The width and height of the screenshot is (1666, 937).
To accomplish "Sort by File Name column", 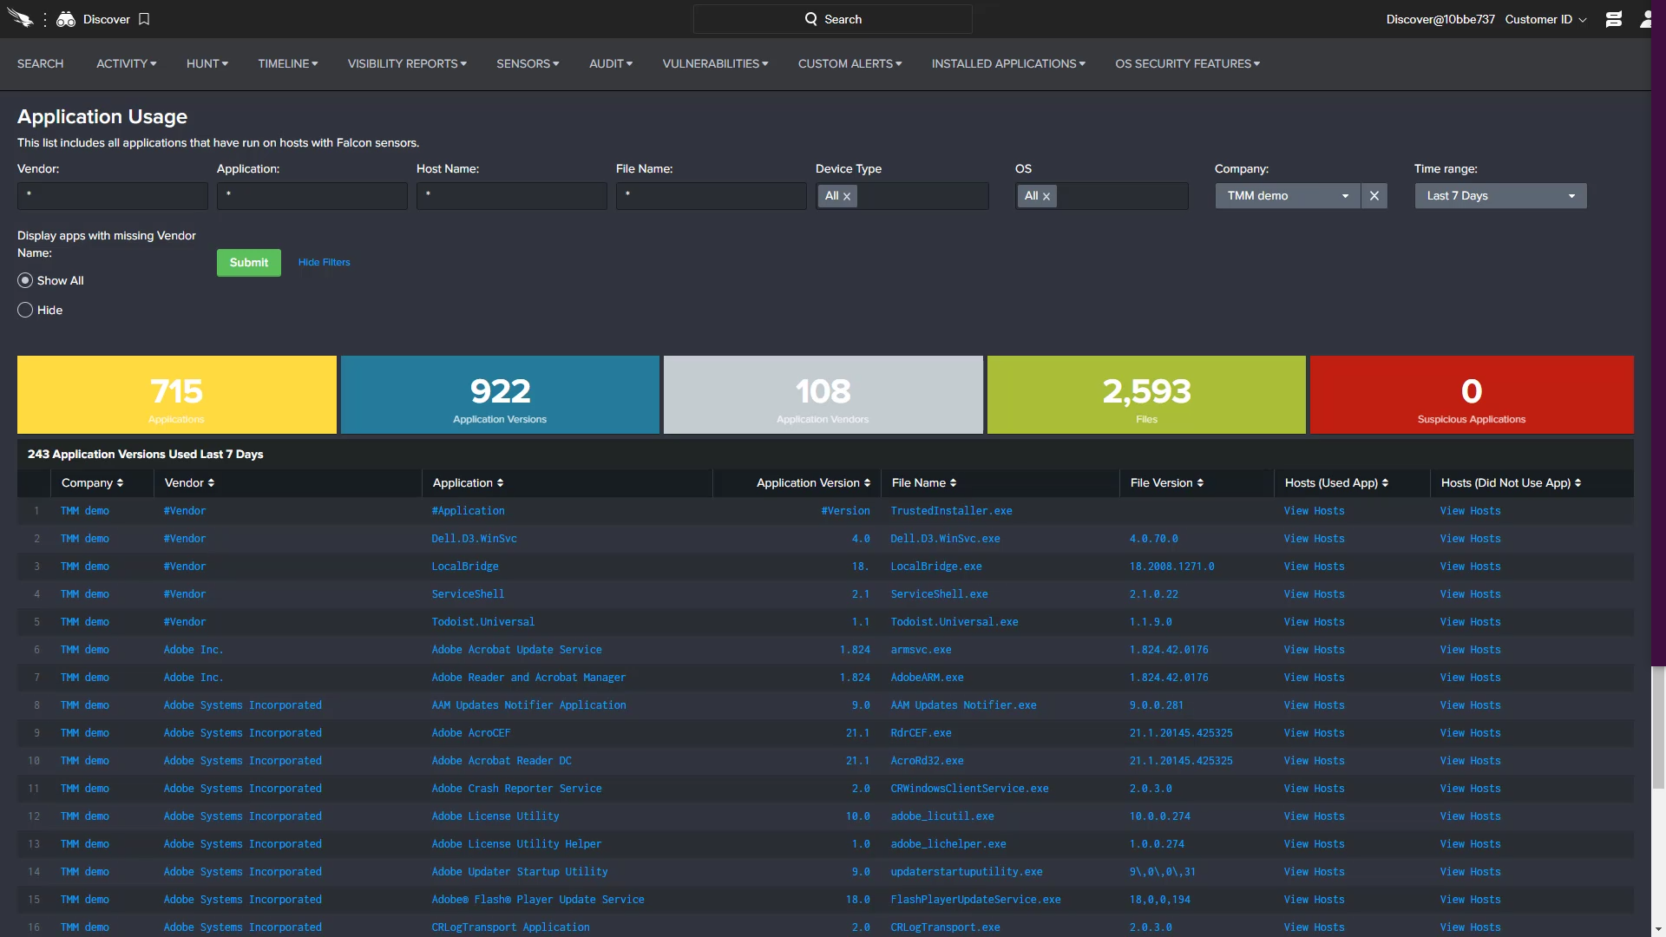I will coord(923,482).
